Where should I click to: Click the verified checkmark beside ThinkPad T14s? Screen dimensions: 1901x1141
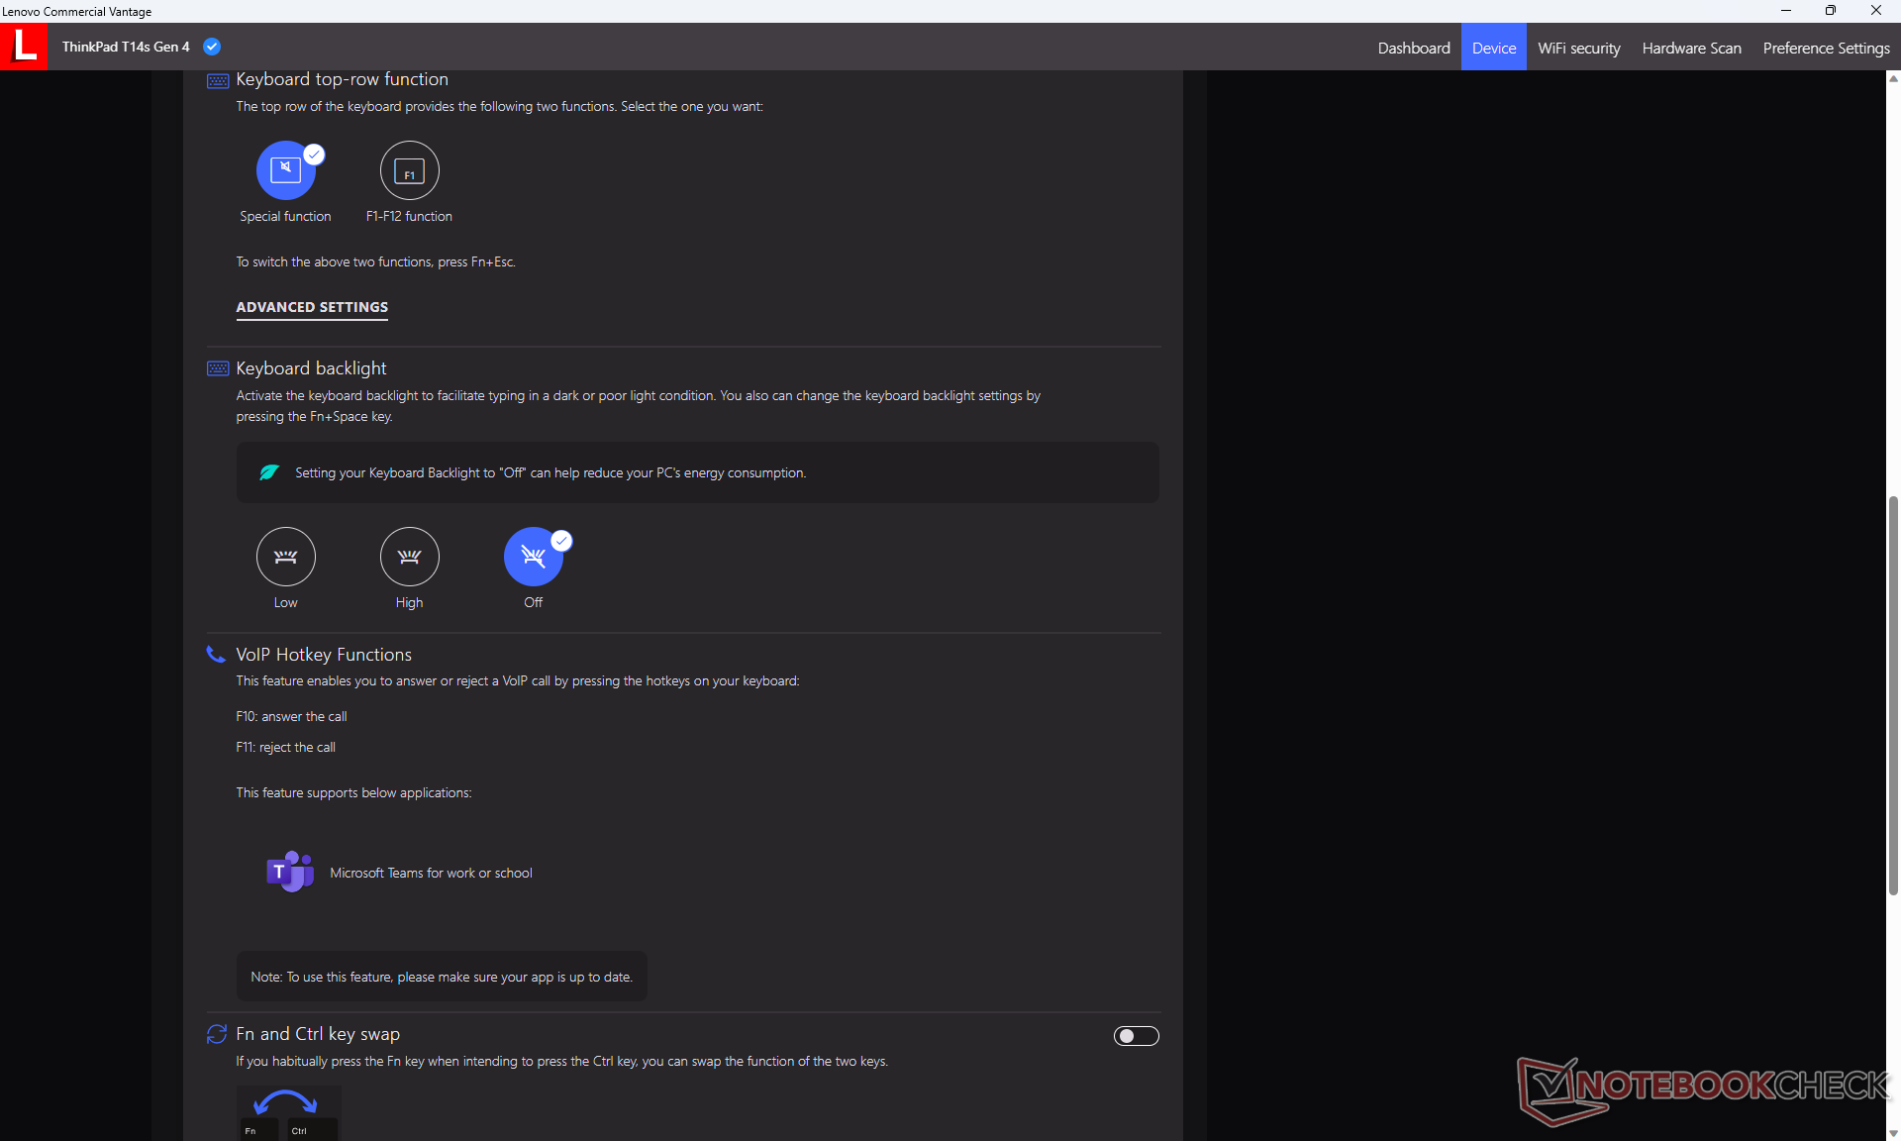[212, 47]
